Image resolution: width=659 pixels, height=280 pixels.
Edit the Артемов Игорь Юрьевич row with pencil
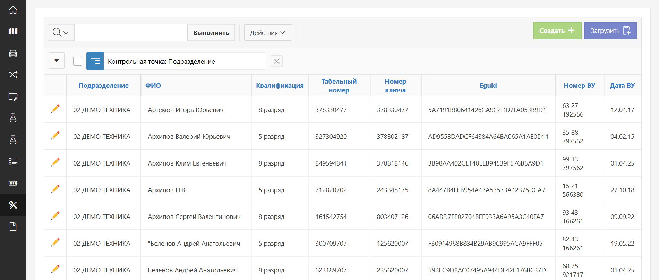[x=55, y=109]
